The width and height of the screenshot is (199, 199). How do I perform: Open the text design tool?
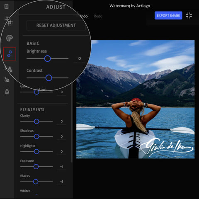pos(9,69)
